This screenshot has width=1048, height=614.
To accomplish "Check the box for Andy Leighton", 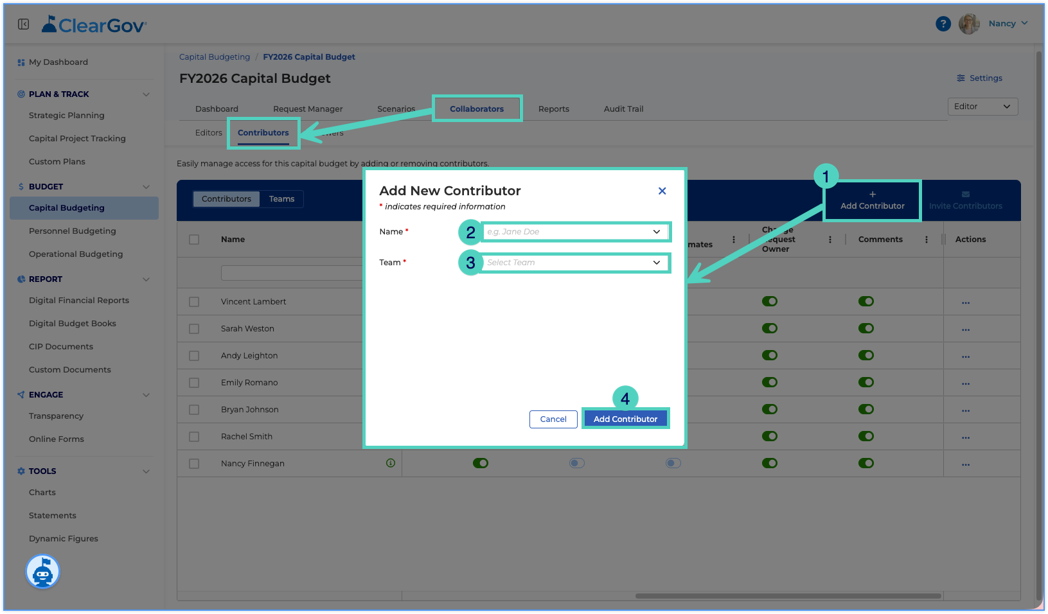I will click(x=194, y=356).
